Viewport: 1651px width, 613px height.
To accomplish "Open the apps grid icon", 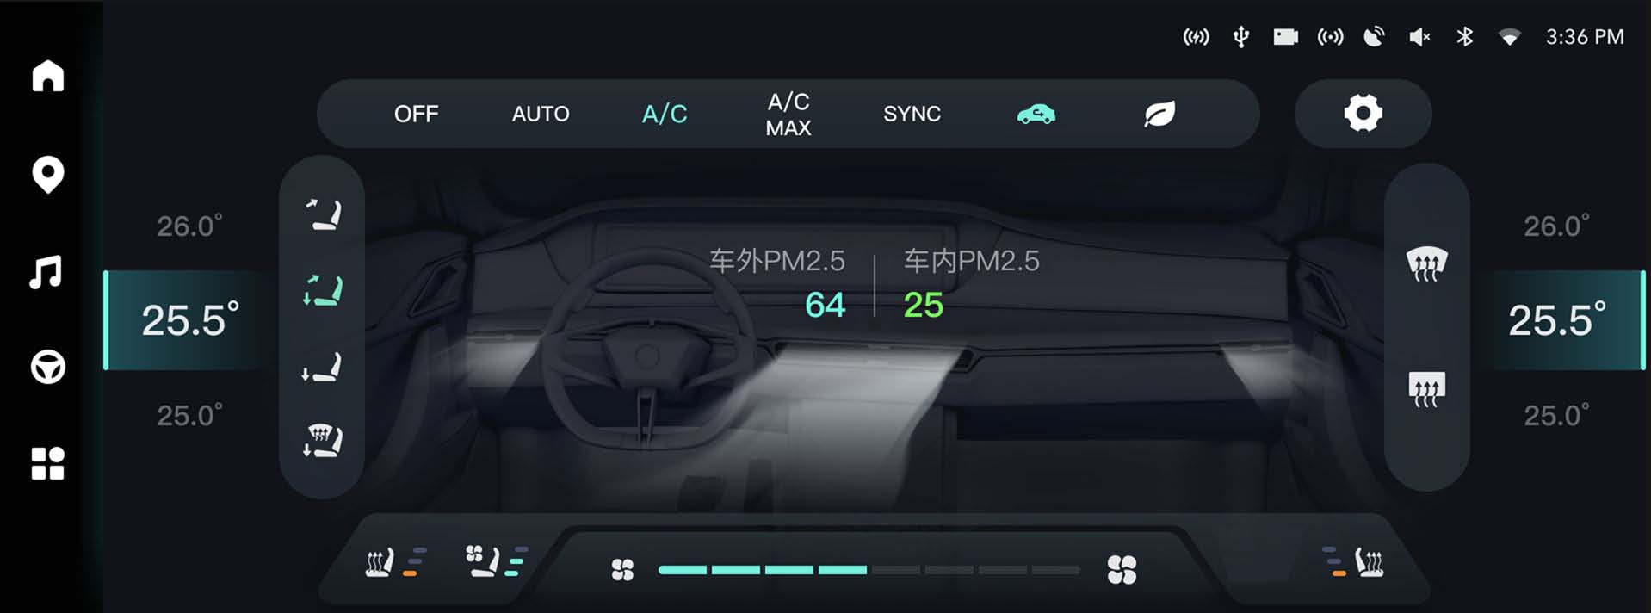I will [48, 463].
